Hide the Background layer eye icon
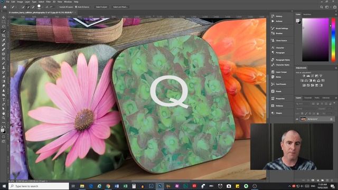The image size is (338, 190). click(x=297, y=119)
